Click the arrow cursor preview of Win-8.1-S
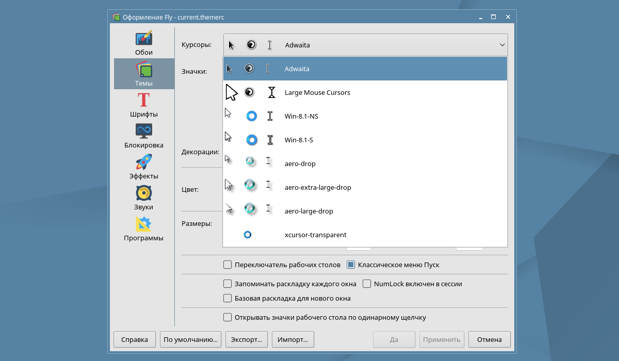Screen dimensions: 619x361 click(228, 138)
